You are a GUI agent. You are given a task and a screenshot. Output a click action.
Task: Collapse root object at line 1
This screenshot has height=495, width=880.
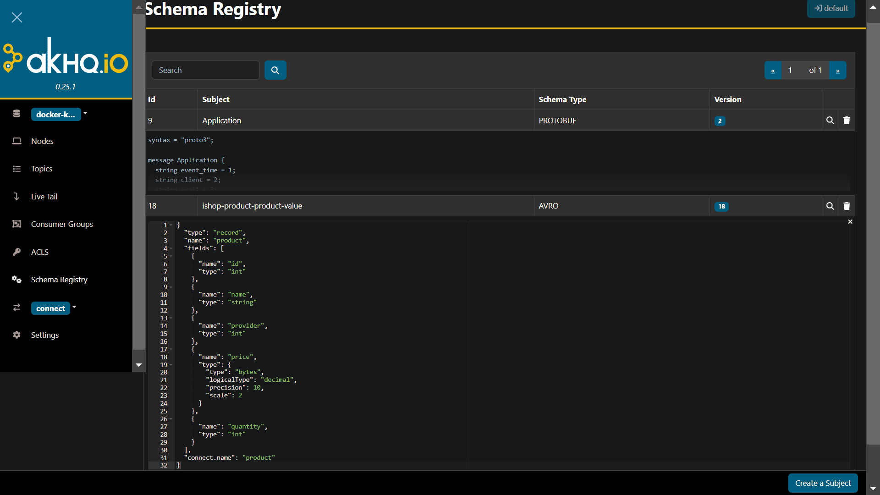[x=171, y=225]
